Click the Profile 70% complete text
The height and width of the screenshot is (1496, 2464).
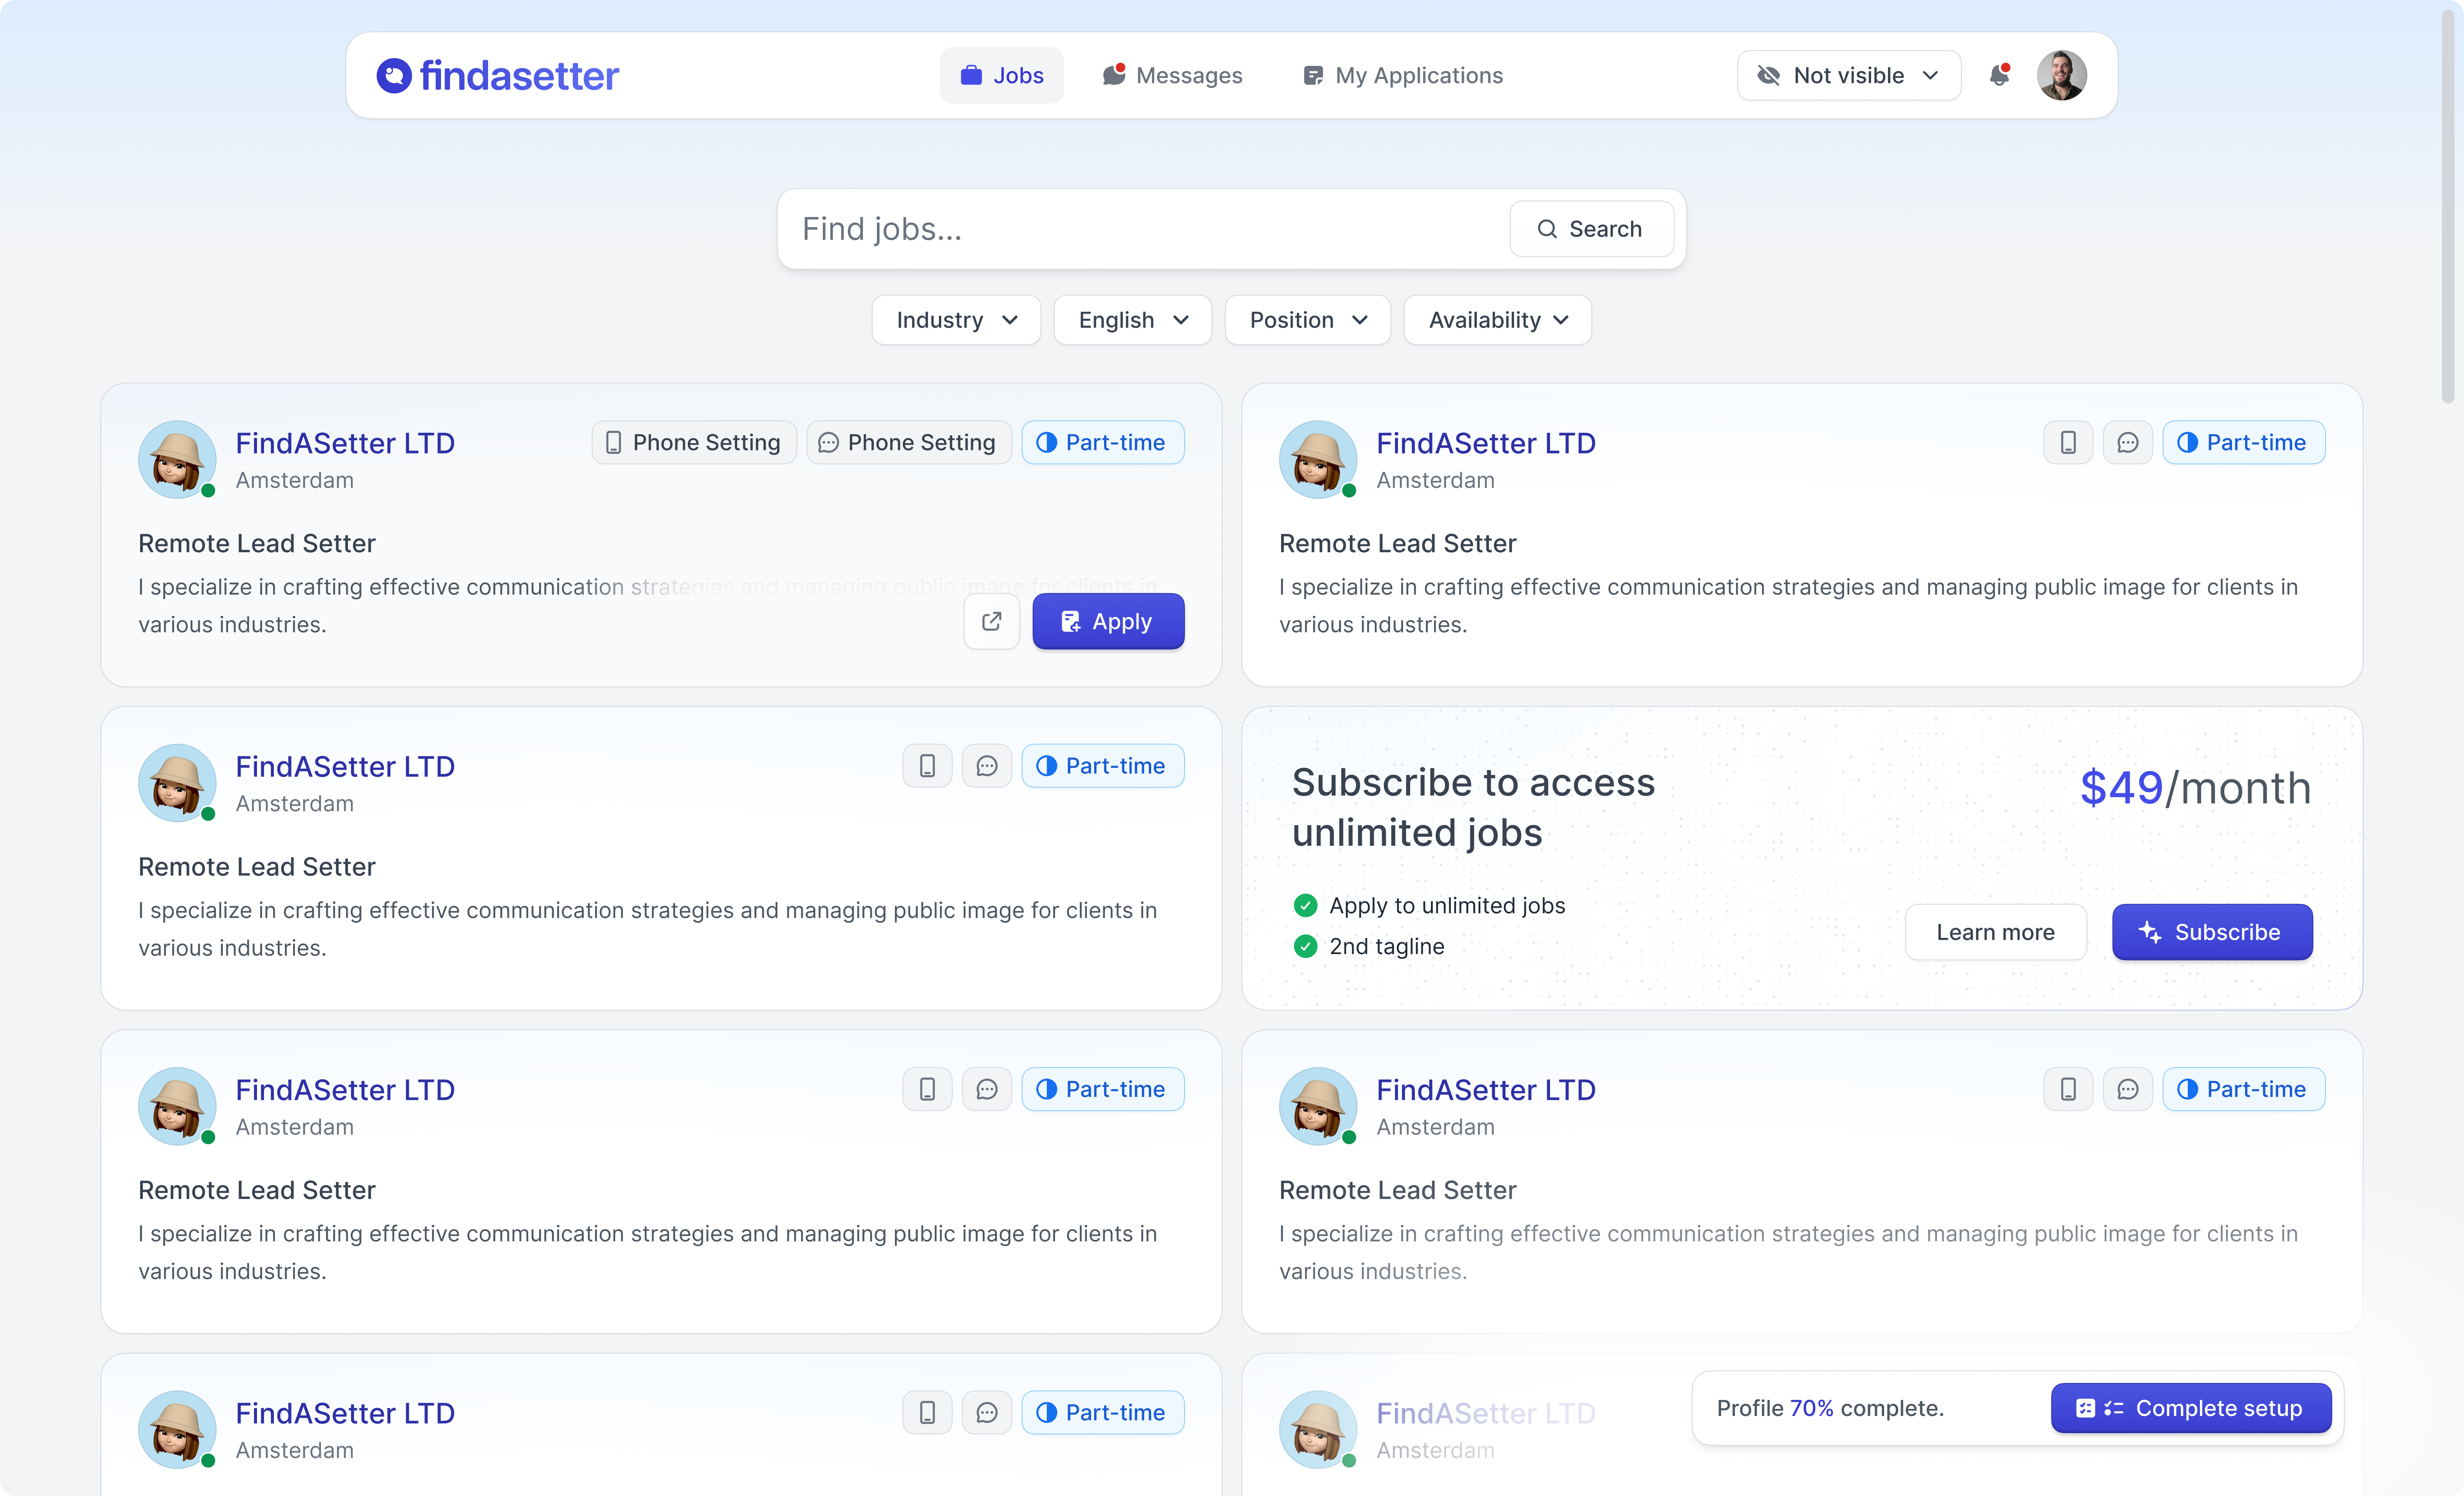(x=1830, y=1408)
